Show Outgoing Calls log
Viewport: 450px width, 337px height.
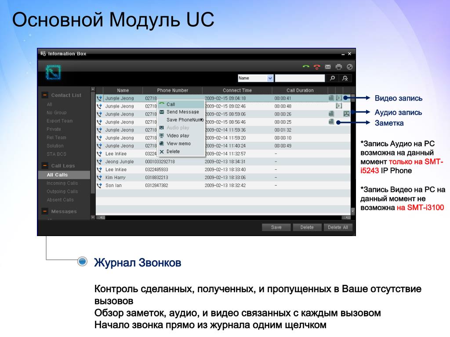(x=62, y=191)
